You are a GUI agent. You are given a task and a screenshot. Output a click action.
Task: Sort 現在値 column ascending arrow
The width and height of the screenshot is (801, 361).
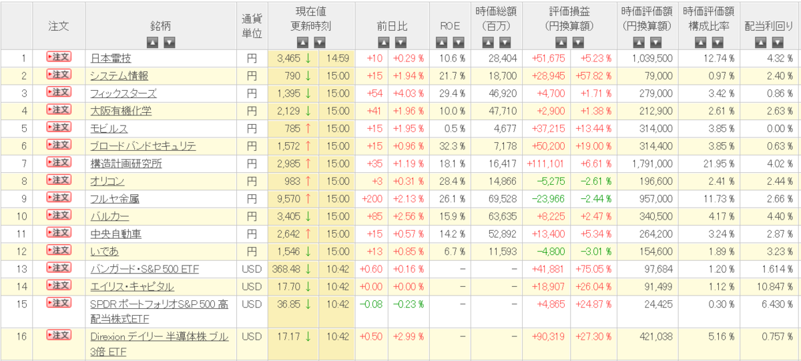302,42
